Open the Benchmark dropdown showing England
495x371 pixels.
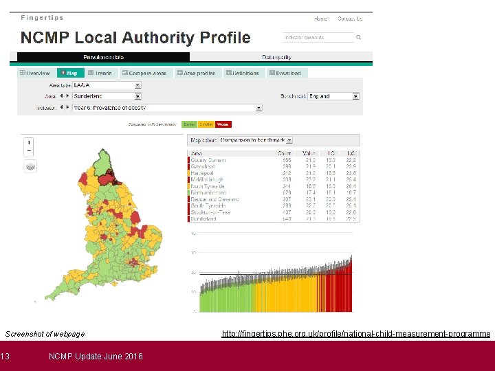[333, 96]
